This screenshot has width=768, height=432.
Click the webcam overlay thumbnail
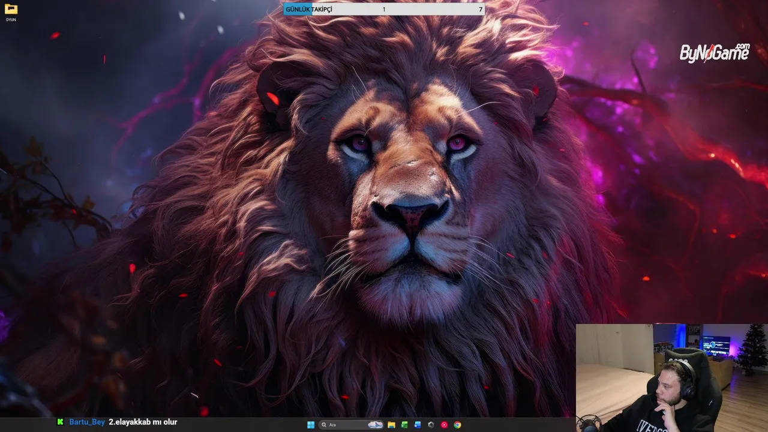[x=672, y=378]
